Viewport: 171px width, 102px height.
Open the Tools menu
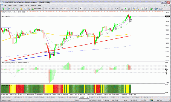27,5
